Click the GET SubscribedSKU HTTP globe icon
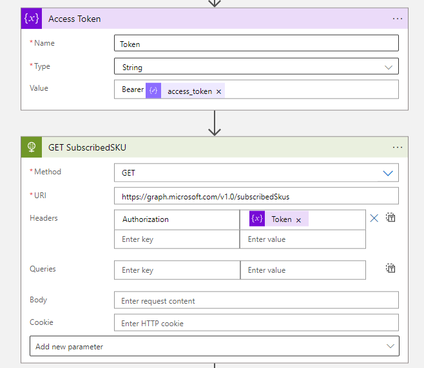The width and height of the screenshot is (424, 368). [x=32, y=147]
